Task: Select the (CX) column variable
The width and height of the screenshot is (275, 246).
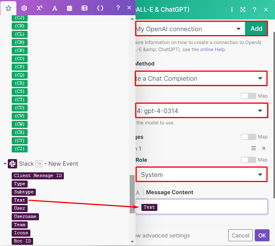Action: pyautogui.click(x=19, y=133)
